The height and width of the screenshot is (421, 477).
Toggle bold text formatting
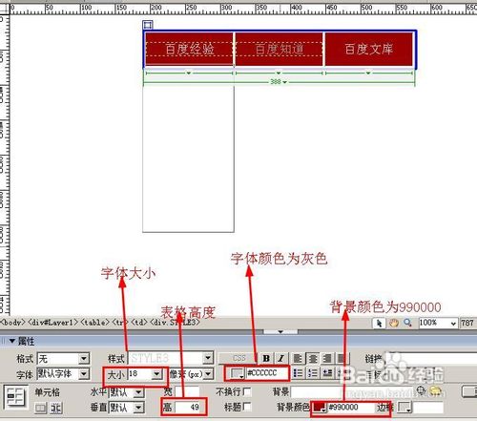point(266,358)
